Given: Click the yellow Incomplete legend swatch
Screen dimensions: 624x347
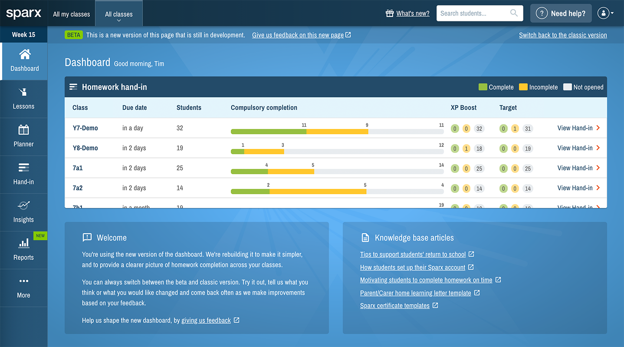Looking at the screenshot, I should coord(523,87).
